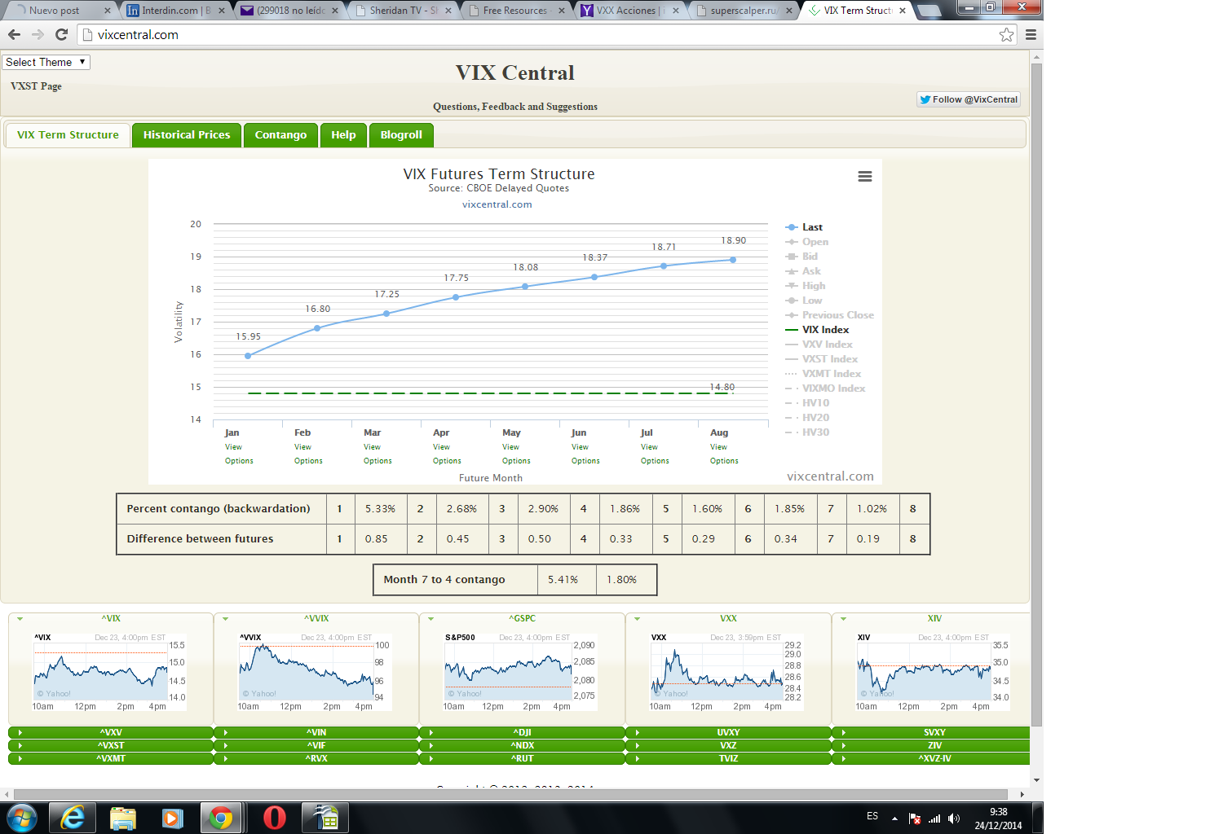Image resolution: width=1223 pixels, height=834 pixels.
Task: Open the ES language indicator in tray
Action: 872,816
